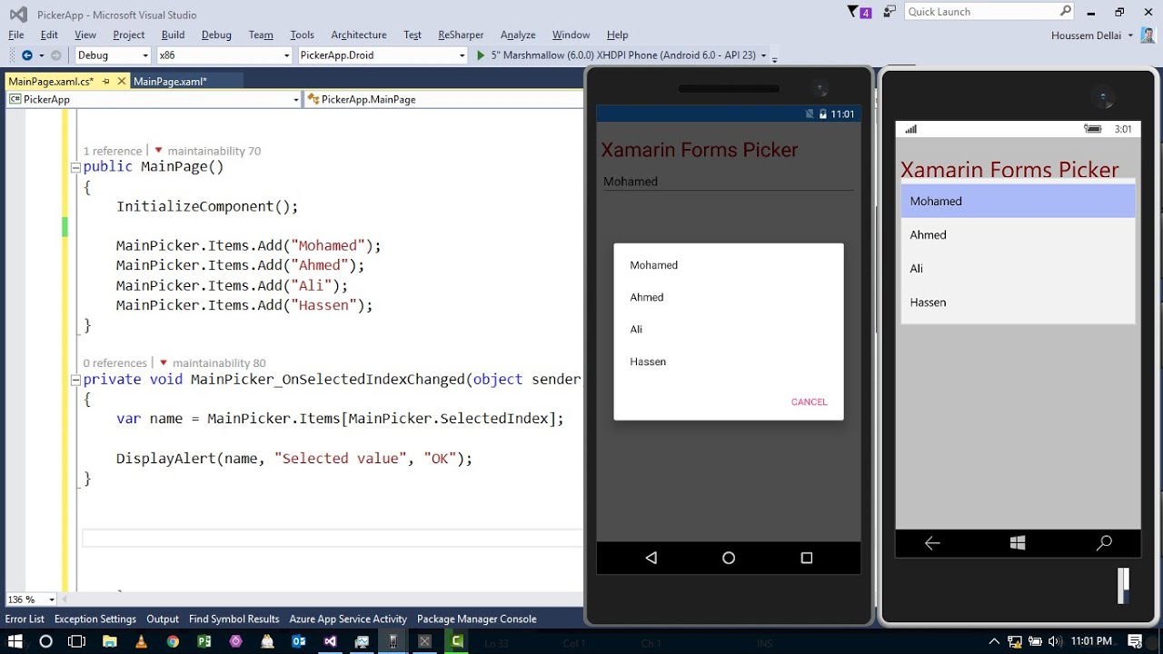The height and width of the screenshot is (654, 1163).
Task: Tap Android emulator Recents square button
Action: point(806,558)
